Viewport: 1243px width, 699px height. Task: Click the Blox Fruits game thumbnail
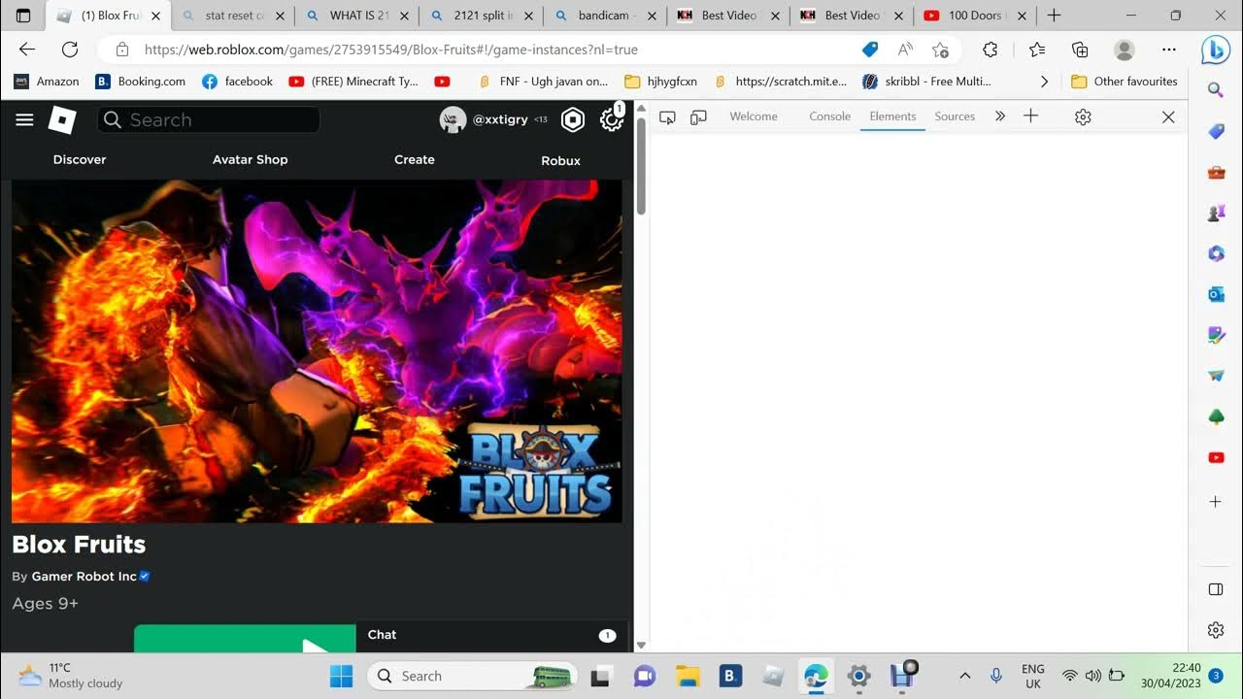pos(317,351)
